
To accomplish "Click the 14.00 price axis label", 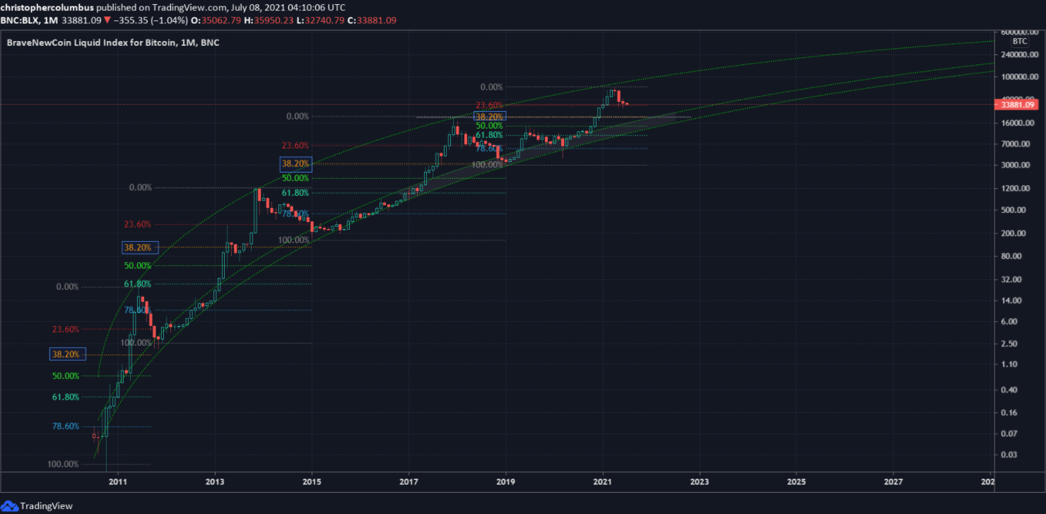I will [x=1011, y=300].
